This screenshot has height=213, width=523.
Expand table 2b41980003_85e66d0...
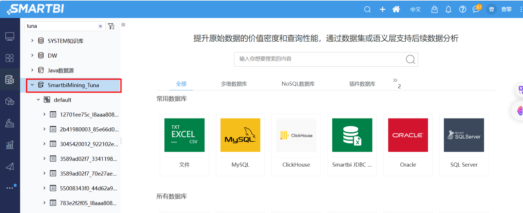pos(44,129)
